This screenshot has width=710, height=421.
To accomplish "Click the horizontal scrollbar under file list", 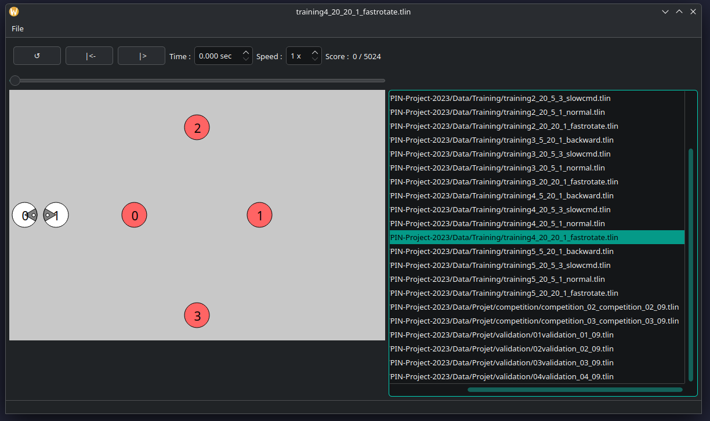I will tap(574, 390).
